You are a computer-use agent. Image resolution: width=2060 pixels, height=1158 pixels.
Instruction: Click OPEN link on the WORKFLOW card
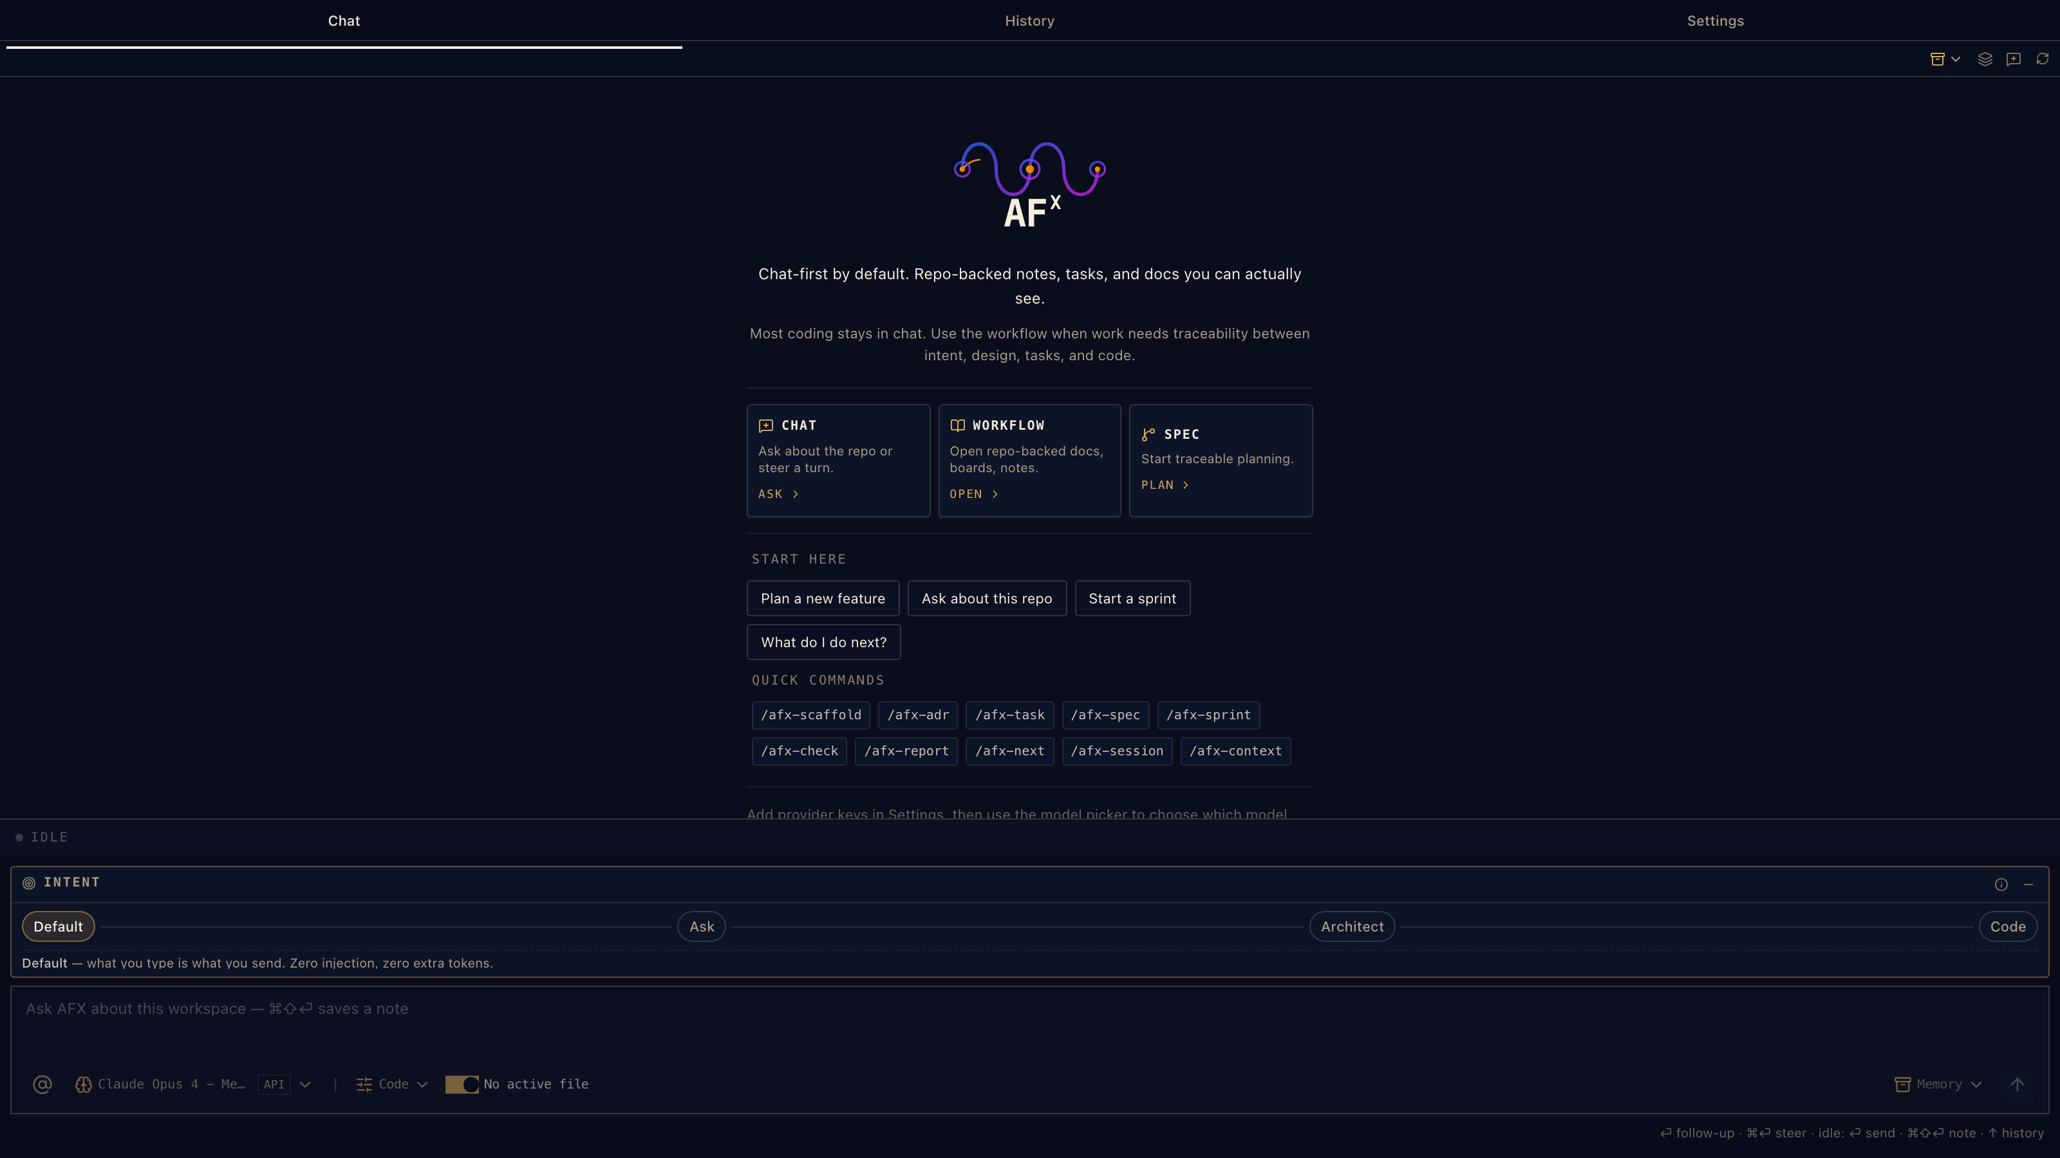pyautogui.click(x=973, y=494)
